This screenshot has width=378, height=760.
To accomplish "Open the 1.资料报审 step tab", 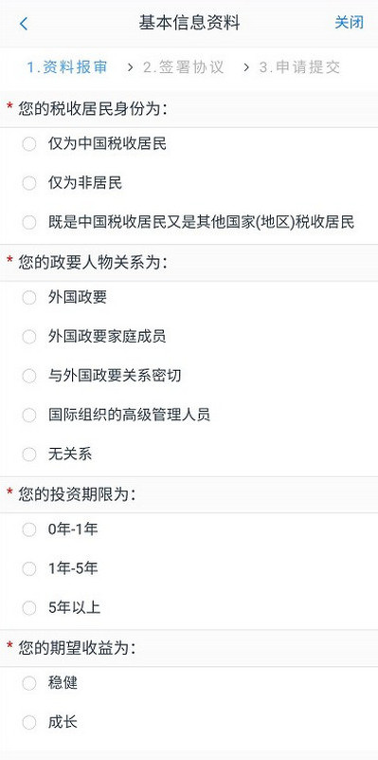I will (x=67, y=67).
